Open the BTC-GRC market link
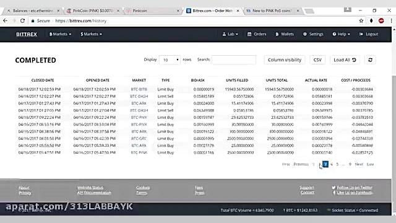Screen dimensions: 396x223 pos(139,139)
